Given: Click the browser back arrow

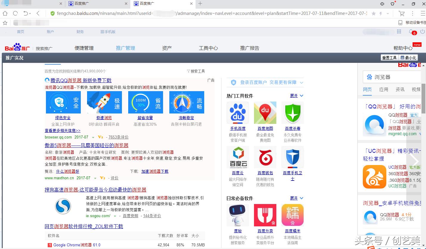Looking at the screenshot, I should (x=38, y=13).
